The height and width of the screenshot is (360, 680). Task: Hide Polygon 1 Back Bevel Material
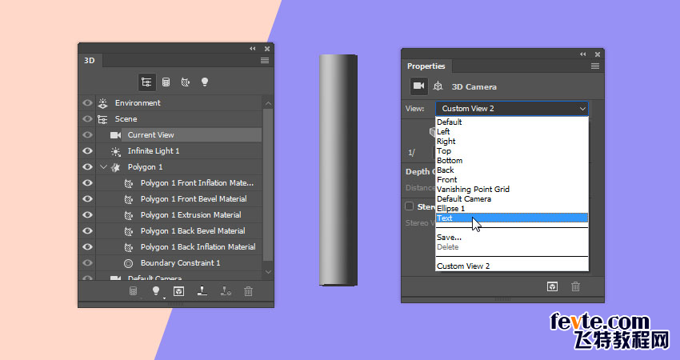pos(87,230)
